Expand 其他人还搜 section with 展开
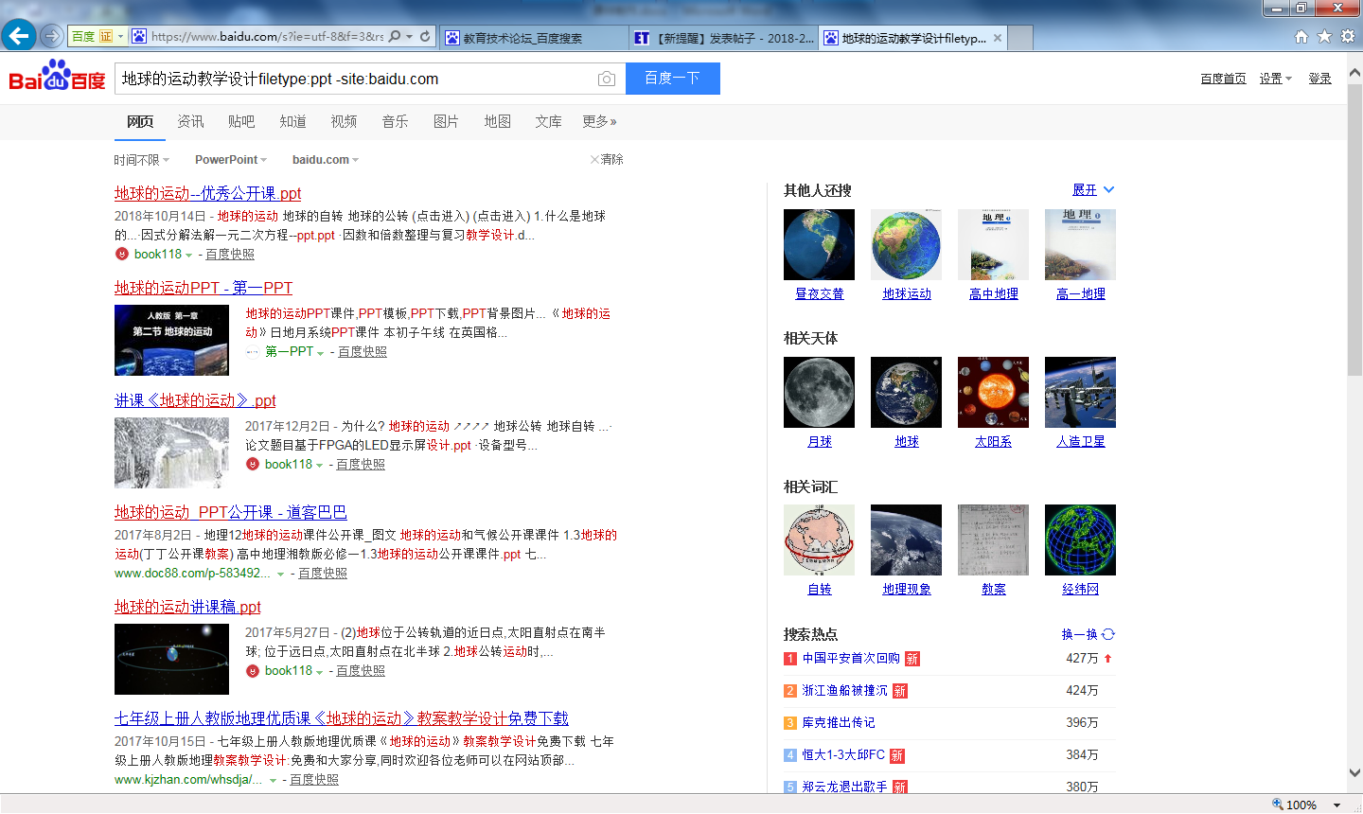 [1093, 189]
